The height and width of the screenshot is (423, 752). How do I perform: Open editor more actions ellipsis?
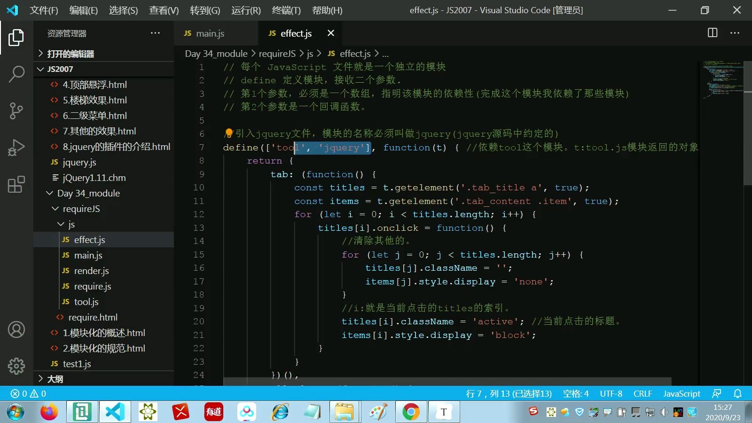tap(735, 33)
